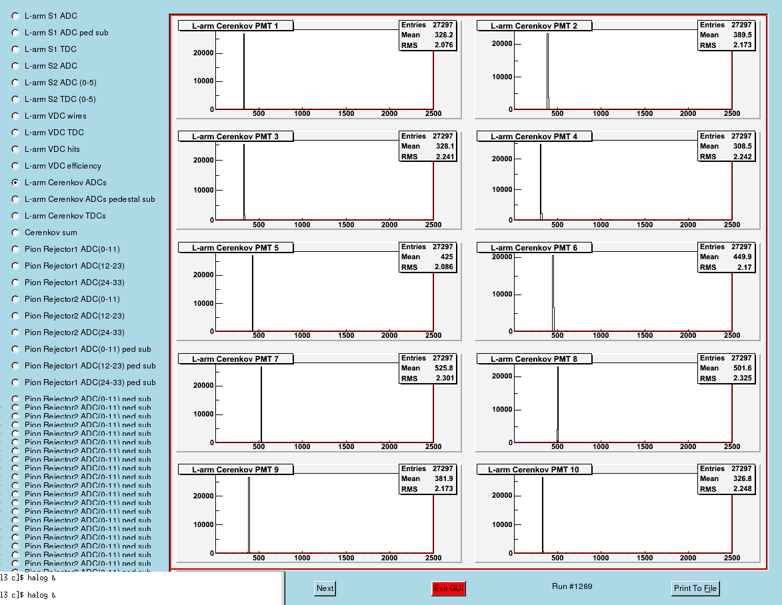The height and width of the screenshot is (605, 782).
Task: Select Pion Rejector2 ADC(24-33) radio button
Action: point(15,332)
